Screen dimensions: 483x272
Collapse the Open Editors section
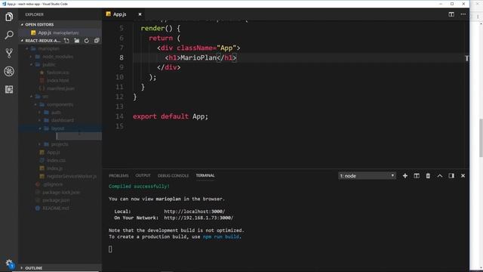(60, 24)
